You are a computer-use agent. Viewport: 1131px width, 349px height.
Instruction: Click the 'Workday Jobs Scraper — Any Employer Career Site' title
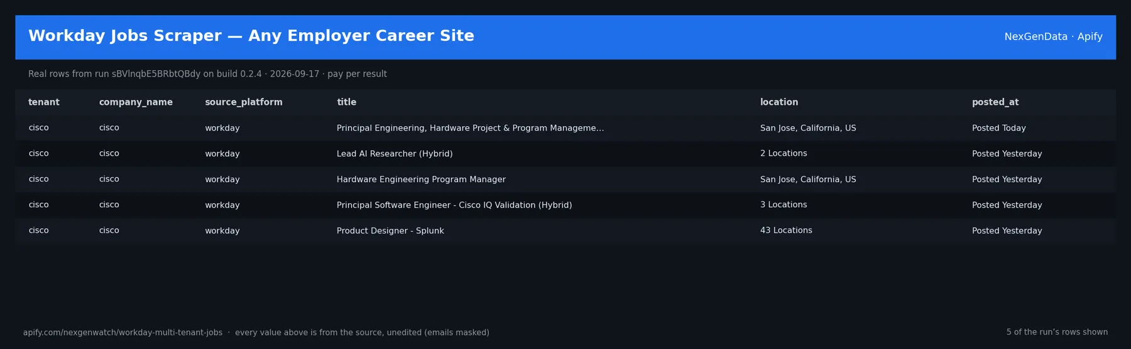(x=251, y=36)
